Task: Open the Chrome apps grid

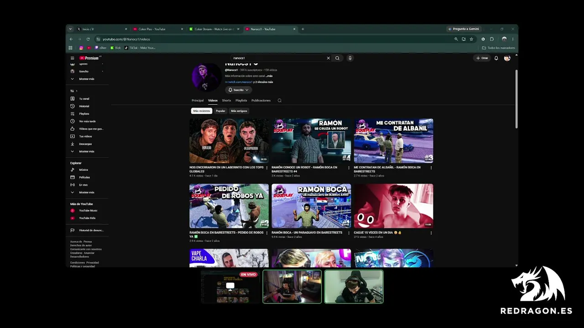Action: [70, 48]
